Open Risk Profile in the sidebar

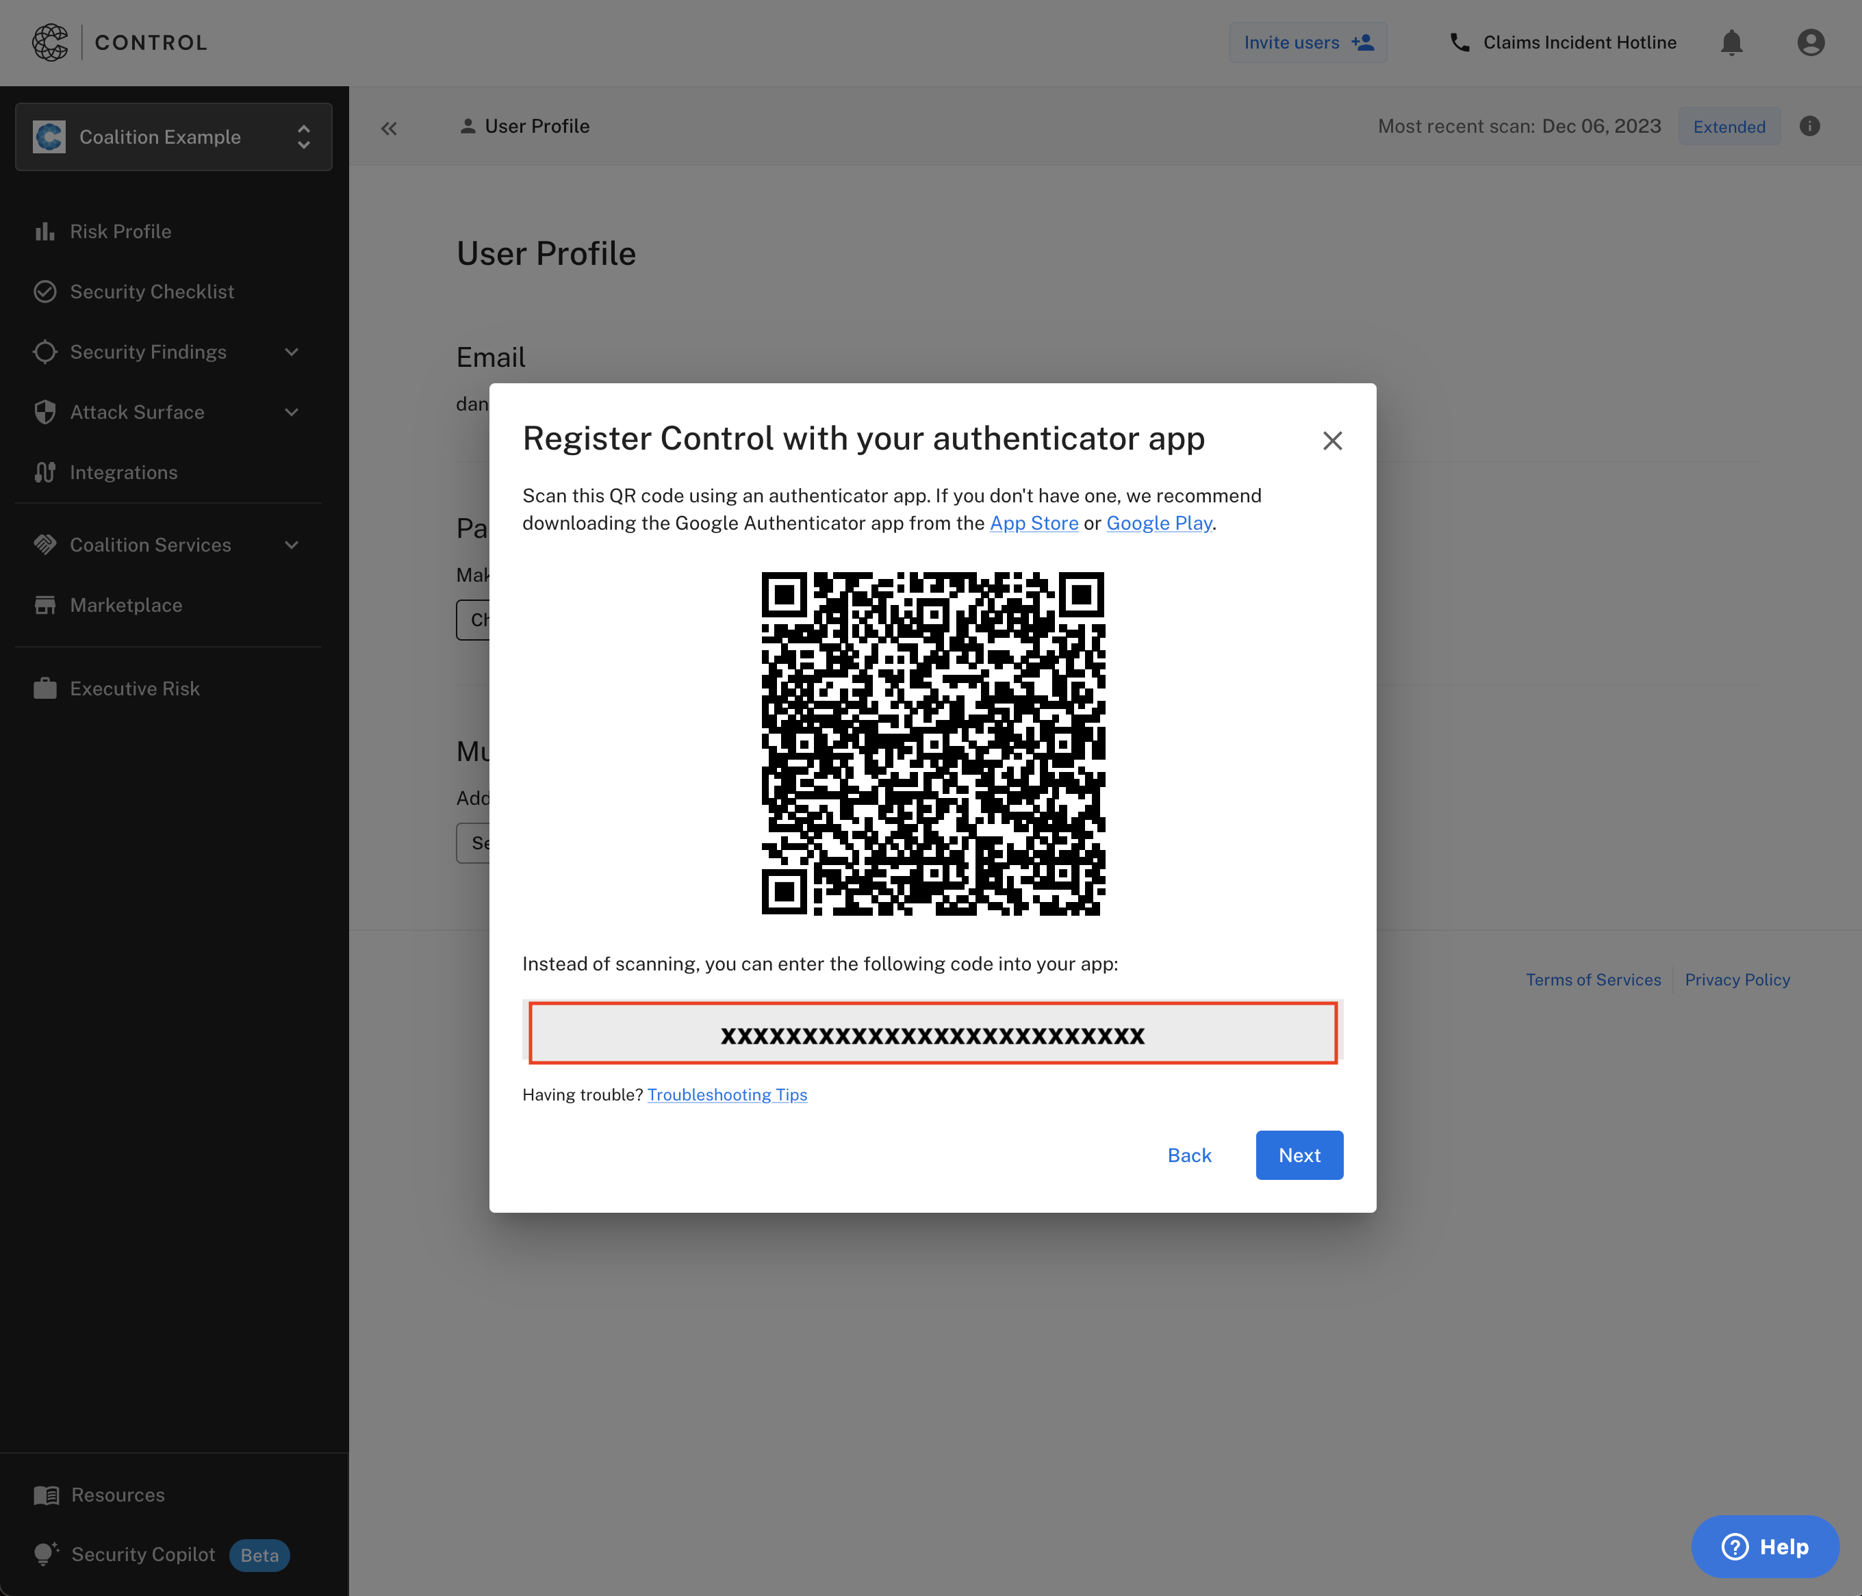120,231
